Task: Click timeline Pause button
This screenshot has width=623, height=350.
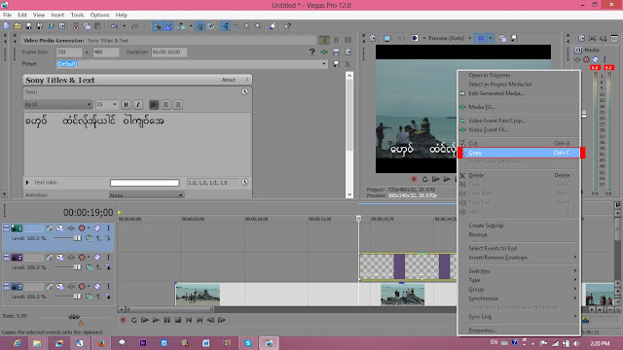Action: coord(166,320)
